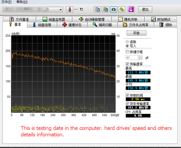Open the 健康状态 tab with red cross

(x=72, y=25)
